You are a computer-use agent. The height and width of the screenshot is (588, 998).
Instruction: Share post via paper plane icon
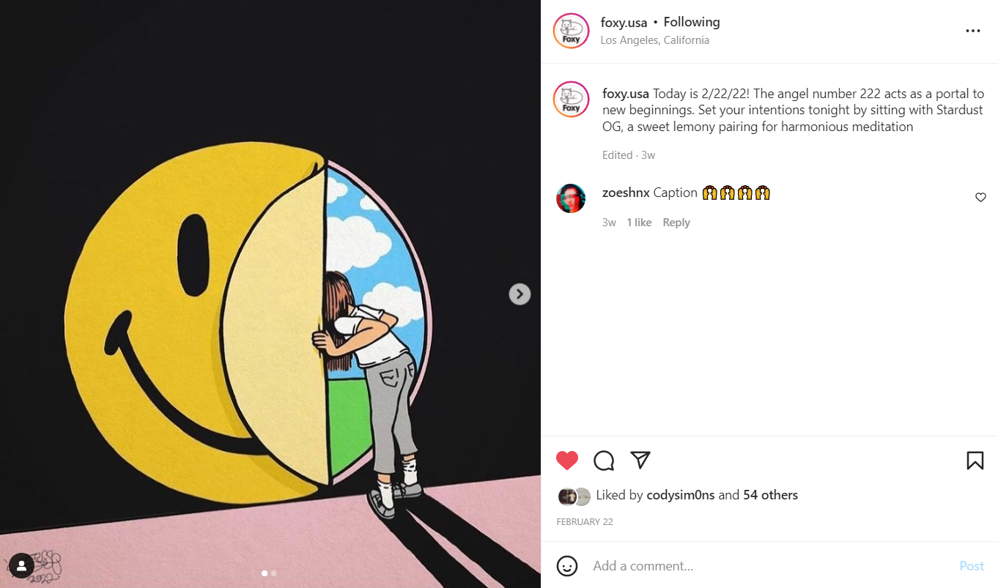640,460
